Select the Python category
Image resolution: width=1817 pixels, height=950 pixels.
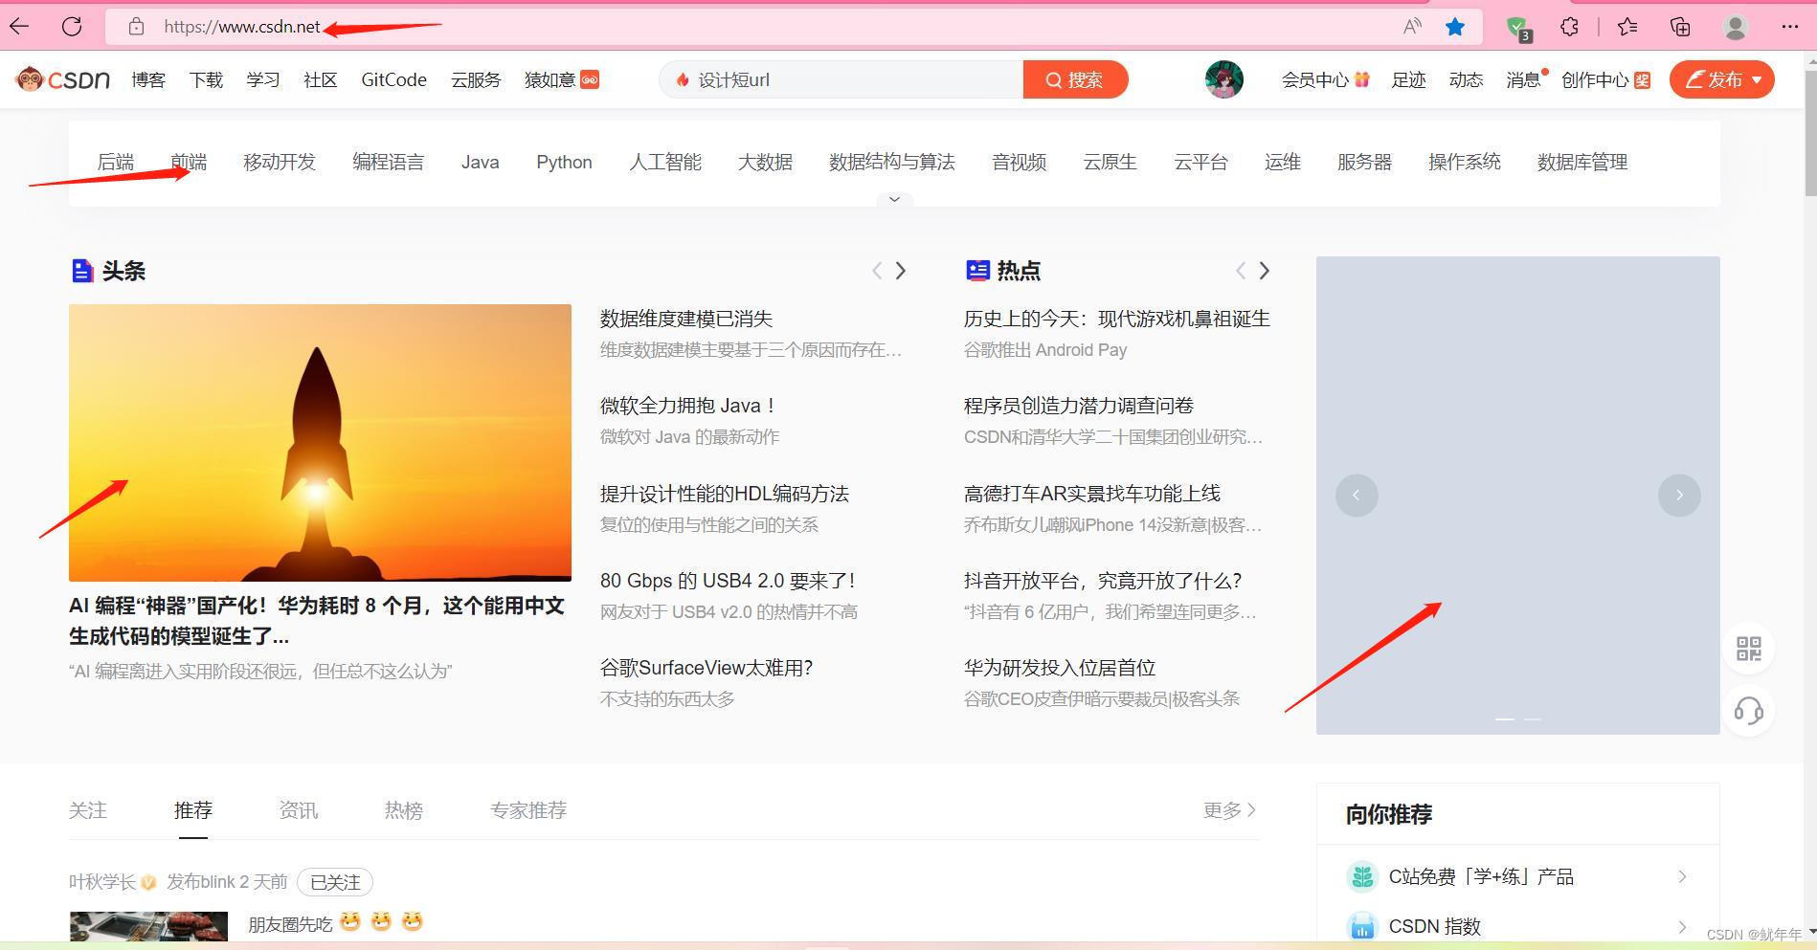coord(564,162)
